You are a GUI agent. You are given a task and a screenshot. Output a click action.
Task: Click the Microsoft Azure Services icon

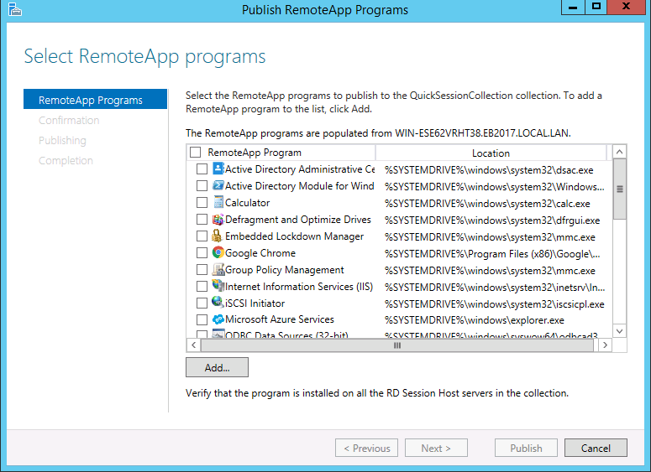click(x=218, y=319)
